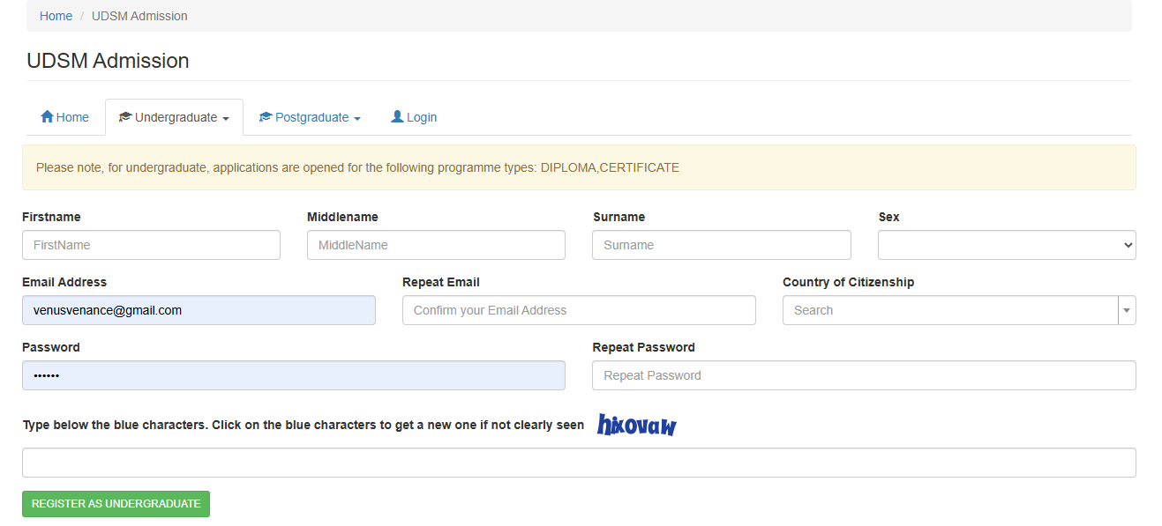The height and width of the screenshot is (526, 1162).
Task: Click the Surname label
Action: (618, 217)
